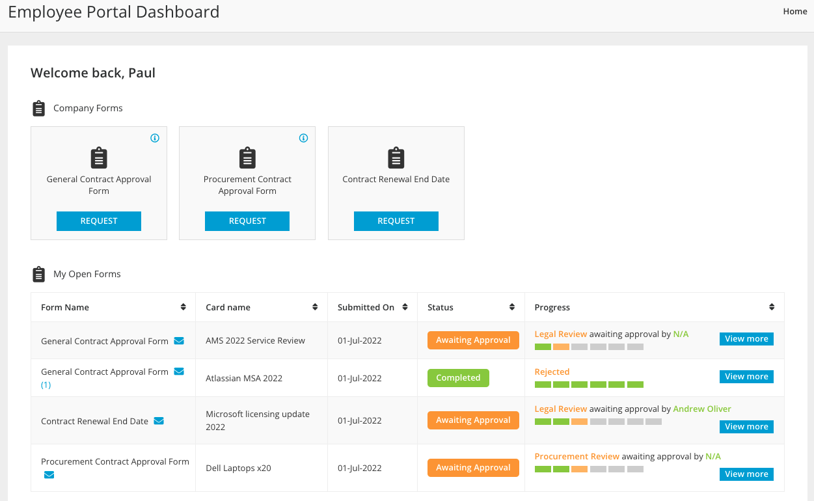Click the Completed status badge
The width and height of the screenshot is (814, 501).
(458, 378)
